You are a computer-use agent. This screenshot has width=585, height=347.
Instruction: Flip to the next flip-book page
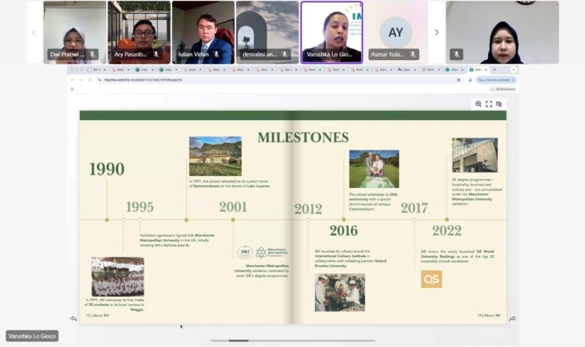pyautogui.click(x=512, y=318)
